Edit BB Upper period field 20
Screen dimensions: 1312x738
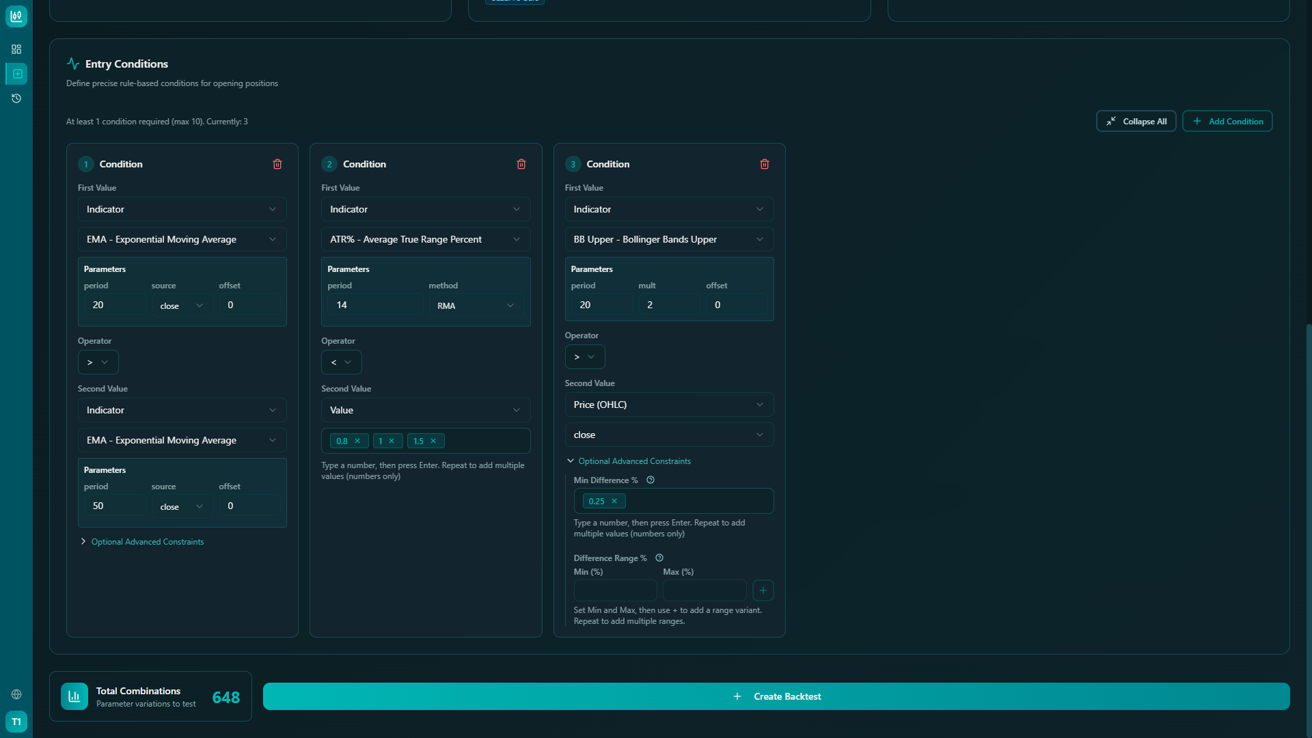601,305
